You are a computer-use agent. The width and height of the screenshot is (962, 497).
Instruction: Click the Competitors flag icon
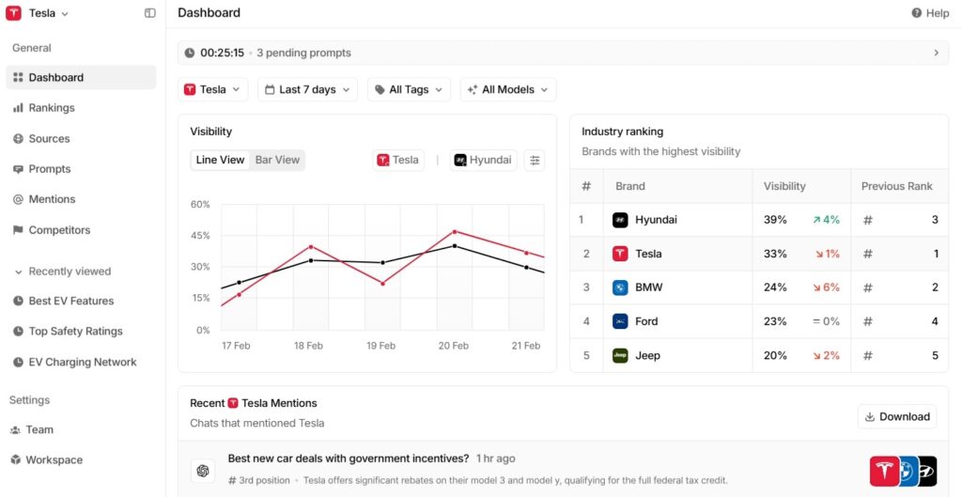pos(18,230)
